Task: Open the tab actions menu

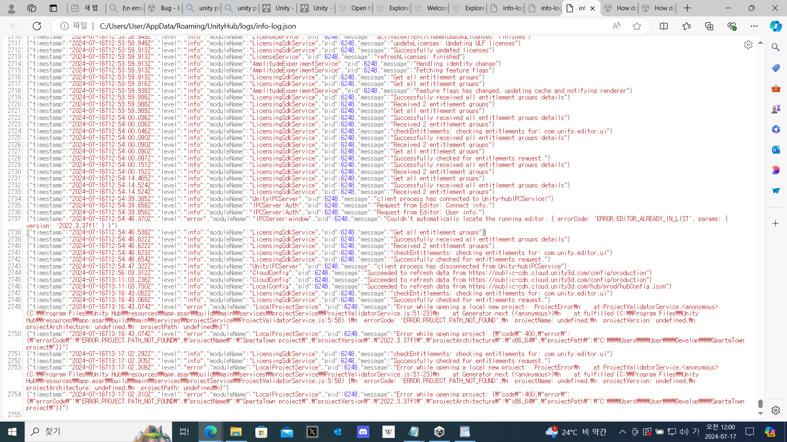Action: point(53,8)
